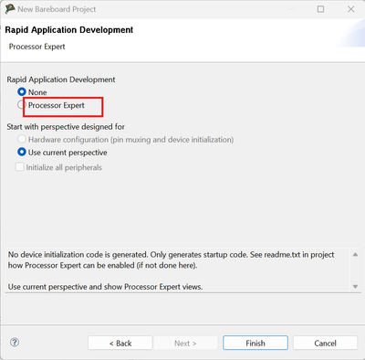Screen dimensions: 365x360
Task: Click the 'Rapid Application Development' group label
Action: [61, 79]
